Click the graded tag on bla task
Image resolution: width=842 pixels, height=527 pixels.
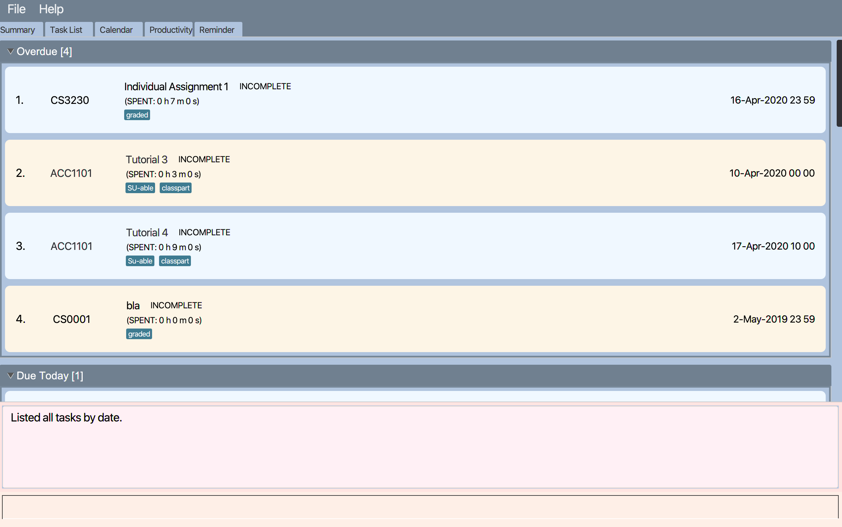(x=139, y=334)
